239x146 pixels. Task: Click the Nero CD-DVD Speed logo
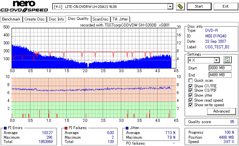[x=24, y=6]
